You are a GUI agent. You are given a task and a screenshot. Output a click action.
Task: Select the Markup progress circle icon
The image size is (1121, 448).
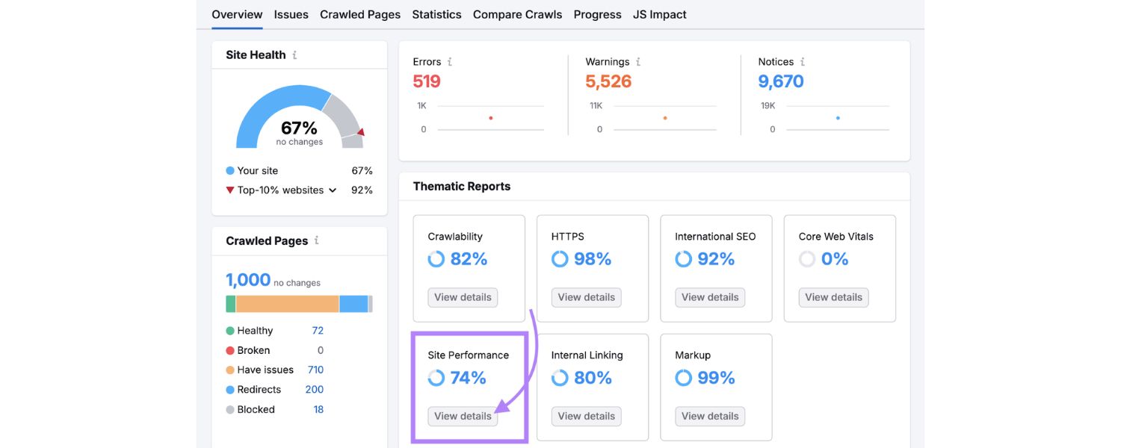pos(683,377)
